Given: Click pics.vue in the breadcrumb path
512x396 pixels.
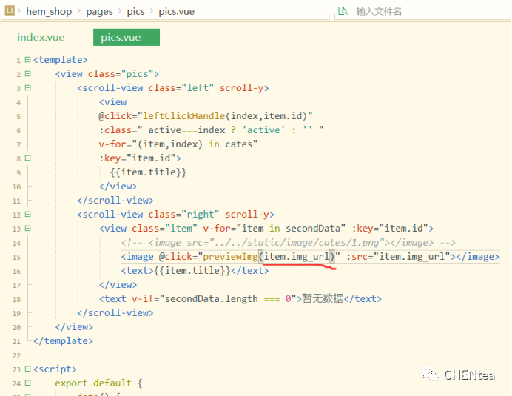Looking at the screenshot, I should 176,11.
